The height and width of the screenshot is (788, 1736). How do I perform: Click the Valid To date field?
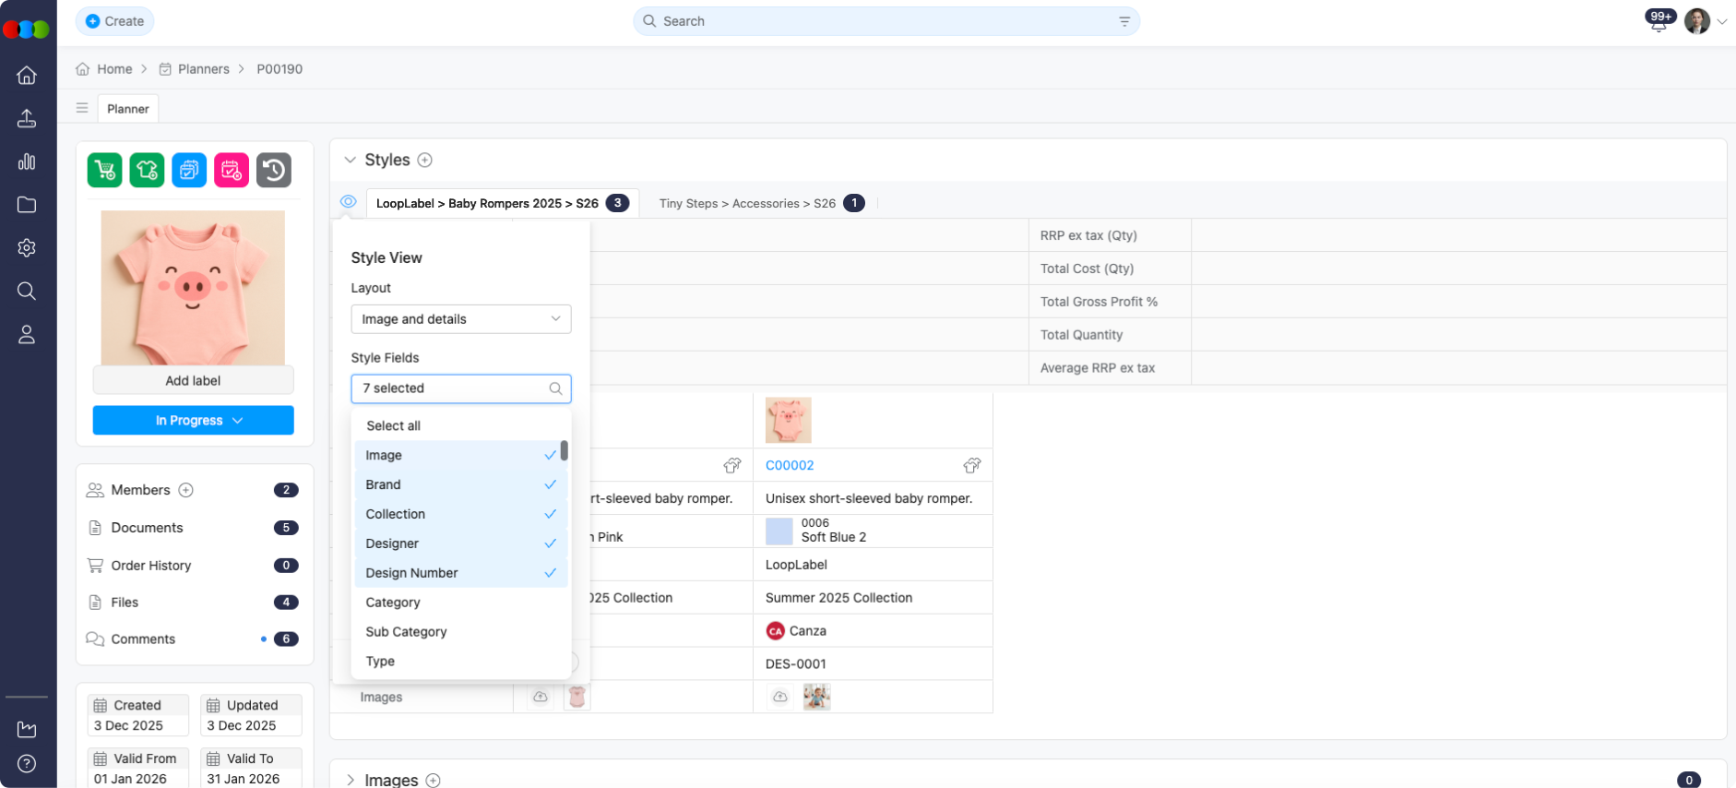[251, 768]
